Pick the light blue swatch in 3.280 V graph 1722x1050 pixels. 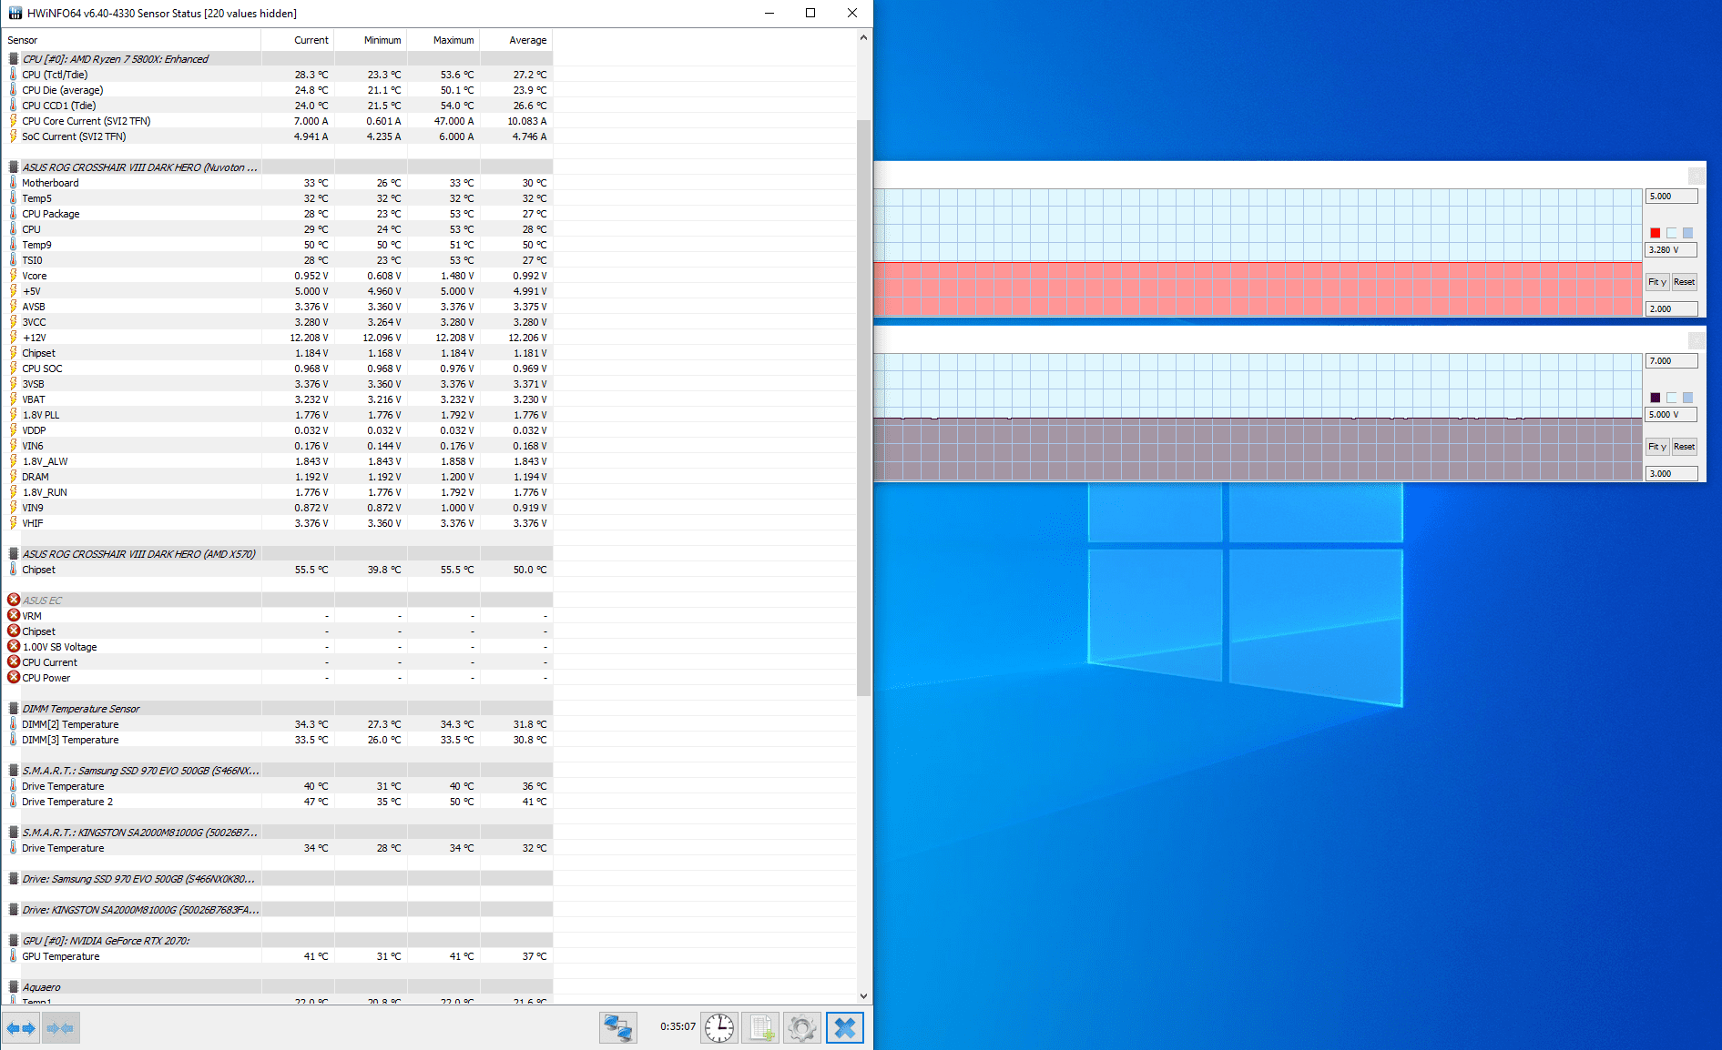(x=1687, y=233)
